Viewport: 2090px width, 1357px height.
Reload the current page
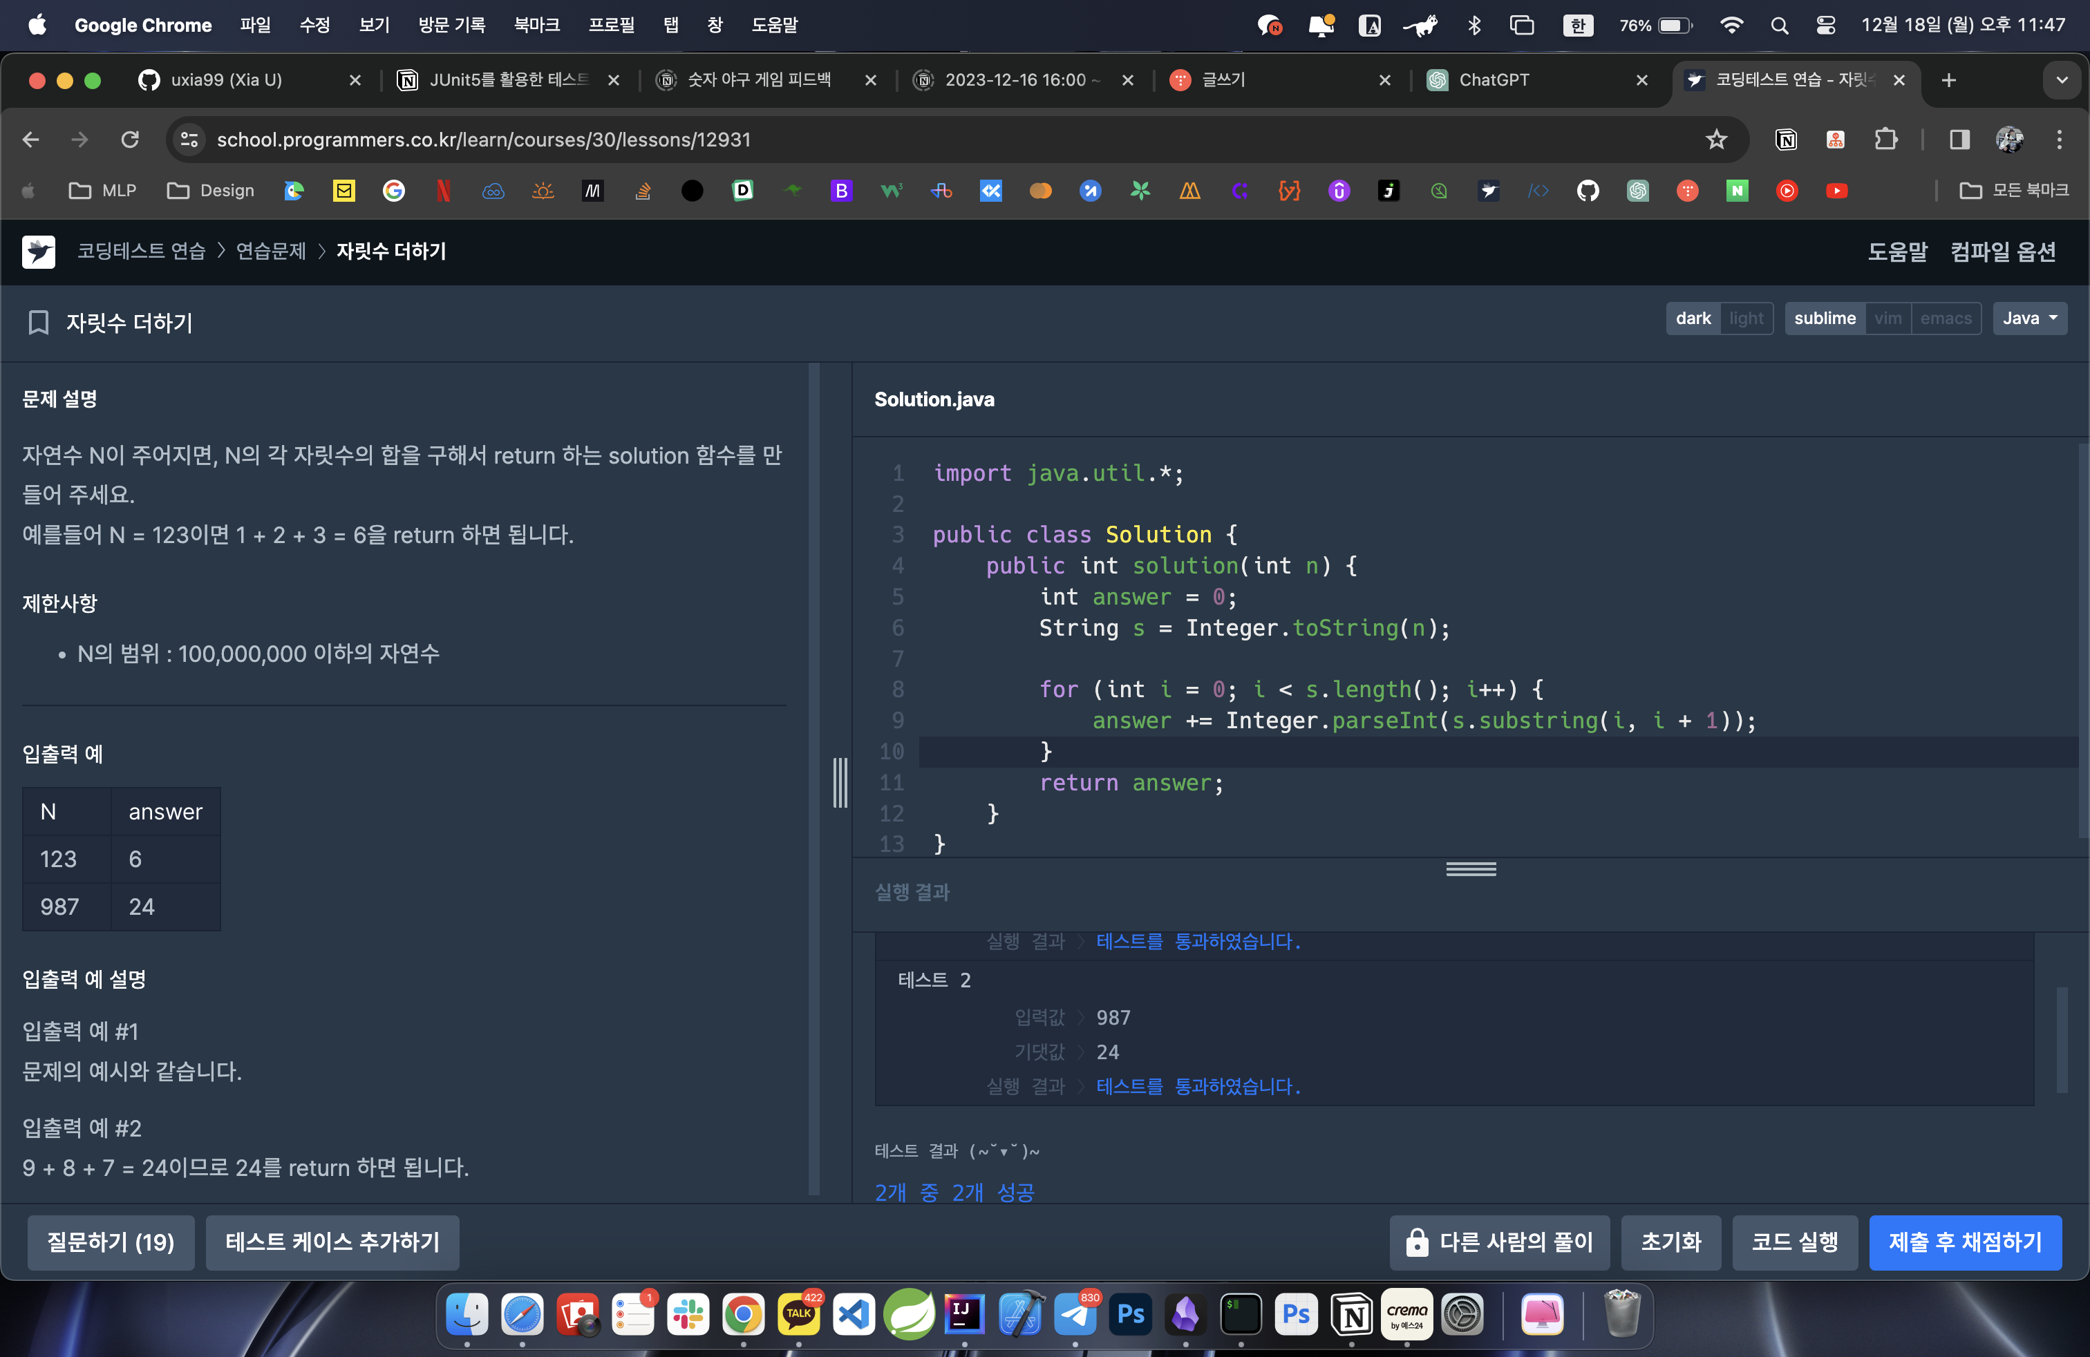[x=130, y=140]
